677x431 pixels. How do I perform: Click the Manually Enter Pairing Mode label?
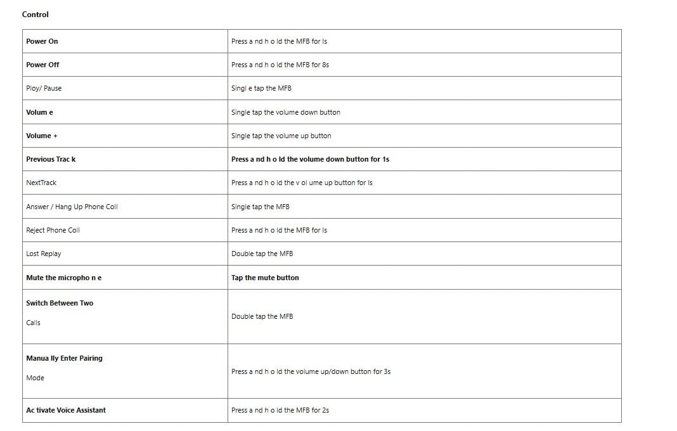64,359
